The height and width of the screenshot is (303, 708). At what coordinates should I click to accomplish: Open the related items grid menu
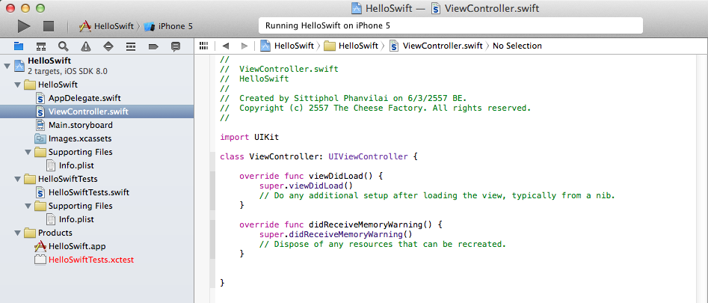point(203,46)
